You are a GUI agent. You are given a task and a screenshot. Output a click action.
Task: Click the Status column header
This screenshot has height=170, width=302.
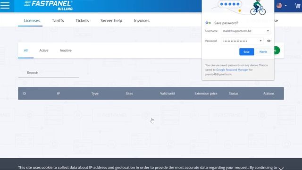[x=234, y=93]
